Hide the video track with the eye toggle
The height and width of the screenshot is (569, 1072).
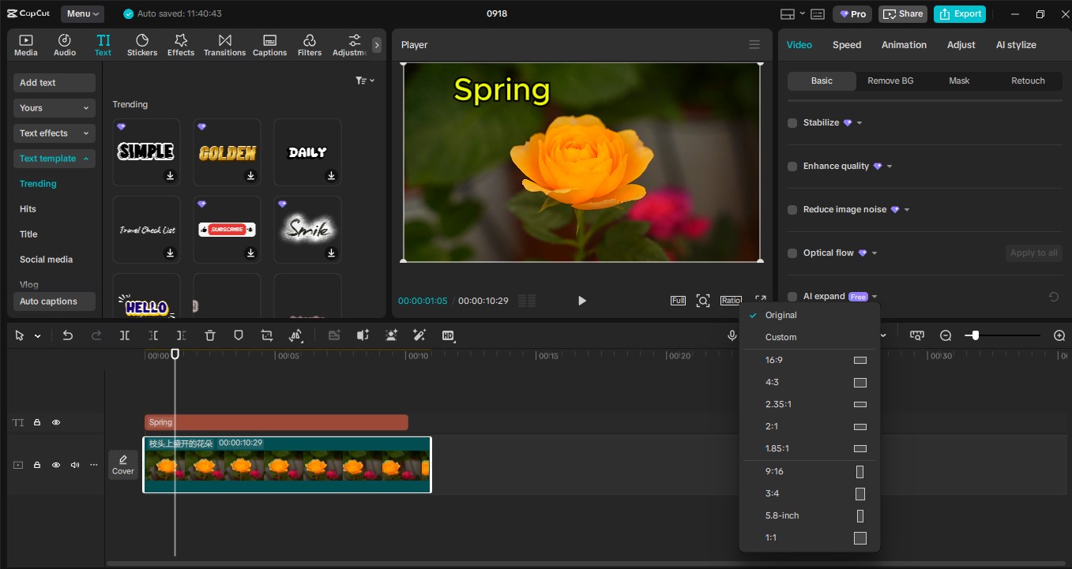tap(55, 465)
